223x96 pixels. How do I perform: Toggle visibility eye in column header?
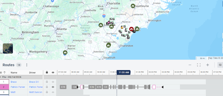point(53,72)
